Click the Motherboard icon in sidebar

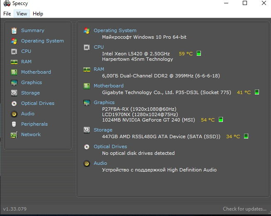[14, 72]
